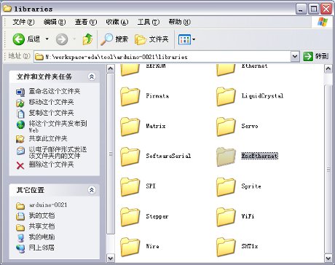
Task: Click the EncEthernet folder name label
Action: pos(259,156)
